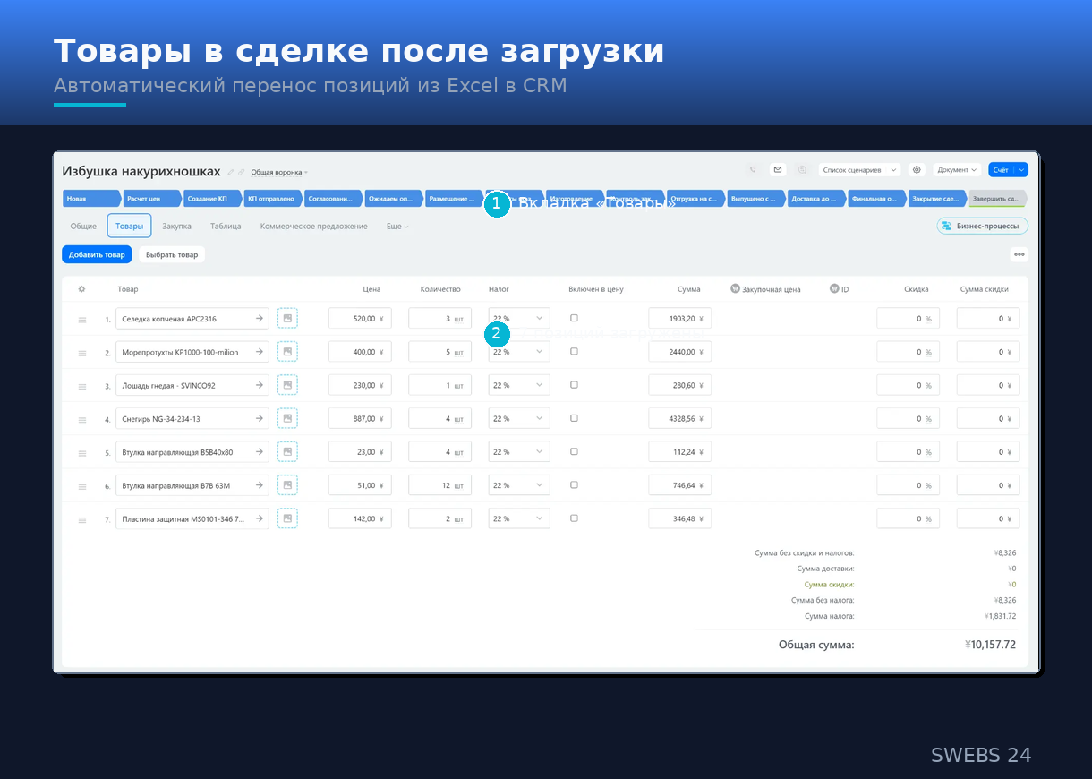Click arrow in Втулка направляющая B5B40x80 field
The width and height of the screenshot is (1092, 779).
pos(259,451)
